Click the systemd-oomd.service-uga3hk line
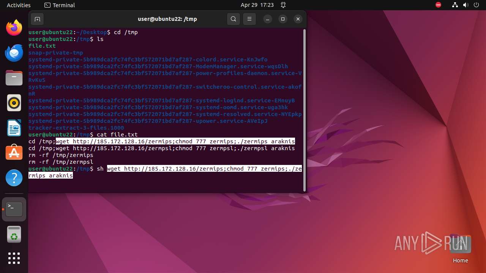 click(158, 107)
